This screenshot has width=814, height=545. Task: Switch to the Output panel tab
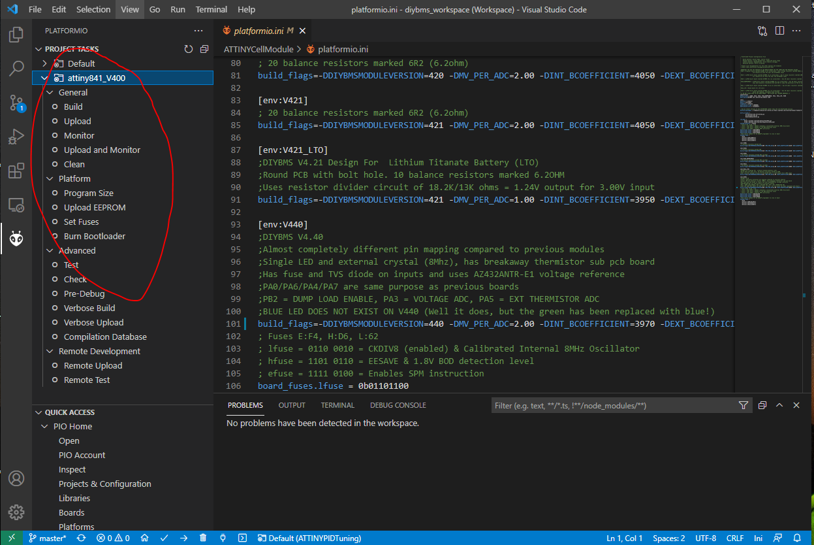tap(292, 405)
